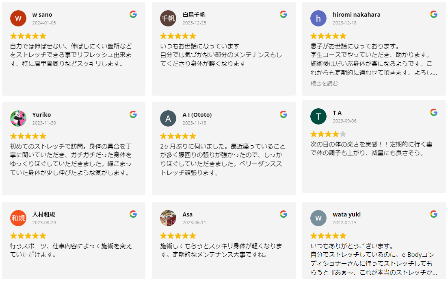Expand hiromi nakahara review with 続きを読む

click(x=324, y=83)
